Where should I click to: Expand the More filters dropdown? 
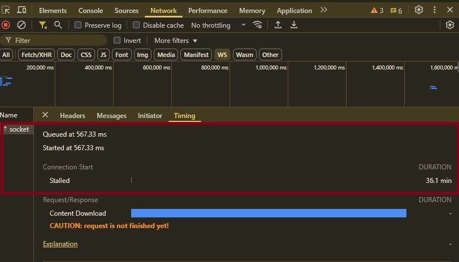176,41
